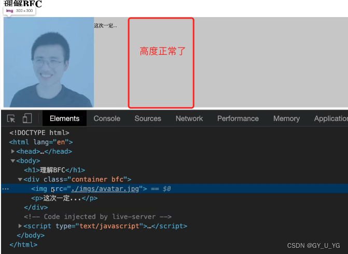Activate the inspect element picker icon
This screenshot has height=254, width=348.
[11, 118]
